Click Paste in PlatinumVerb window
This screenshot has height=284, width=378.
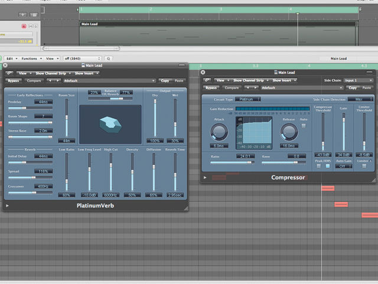pos(179,80)
